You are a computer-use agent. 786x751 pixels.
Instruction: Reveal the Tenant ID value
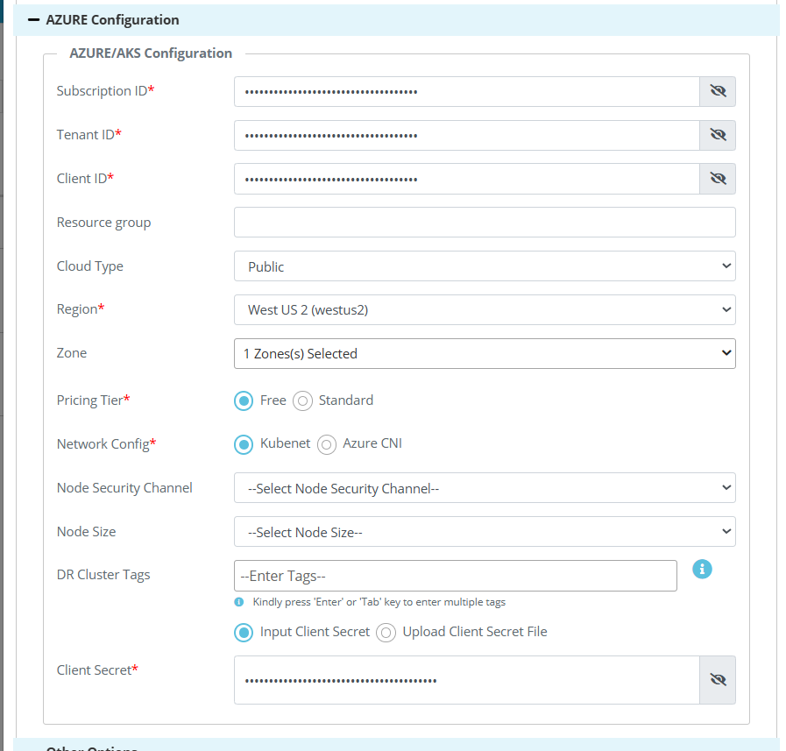pyautogui.click(x=718, y=135)
